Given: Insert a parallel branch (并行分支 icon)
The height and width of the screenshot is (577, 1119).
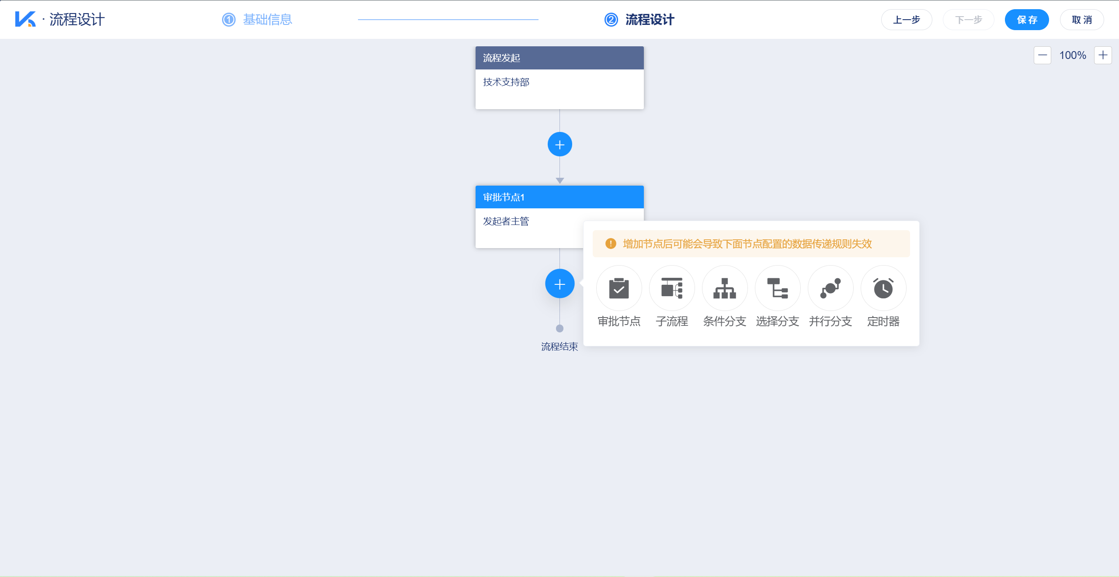Looking at the screenshot, I should click(831, 288).
